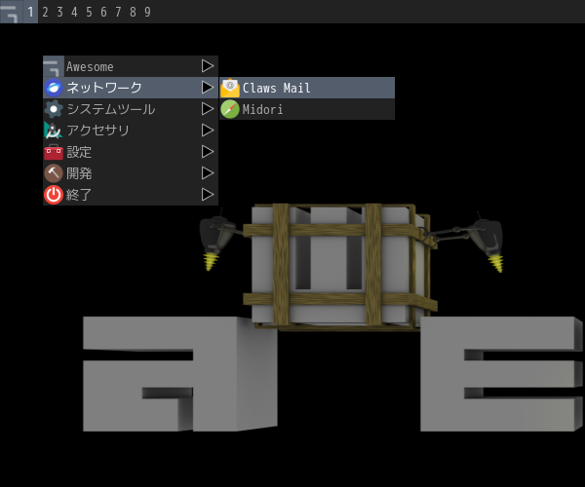Expand the 終了 submenu arrow
585x487 pixels.
(x=208, y=195)
